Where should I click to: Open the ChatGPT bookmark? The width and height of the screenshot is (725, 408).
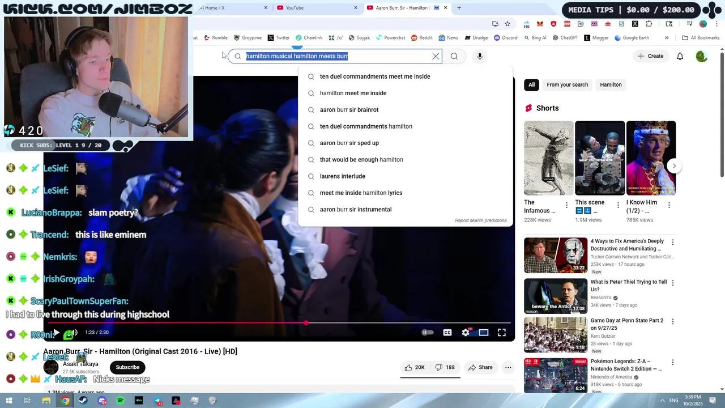[x=565, y=38]
